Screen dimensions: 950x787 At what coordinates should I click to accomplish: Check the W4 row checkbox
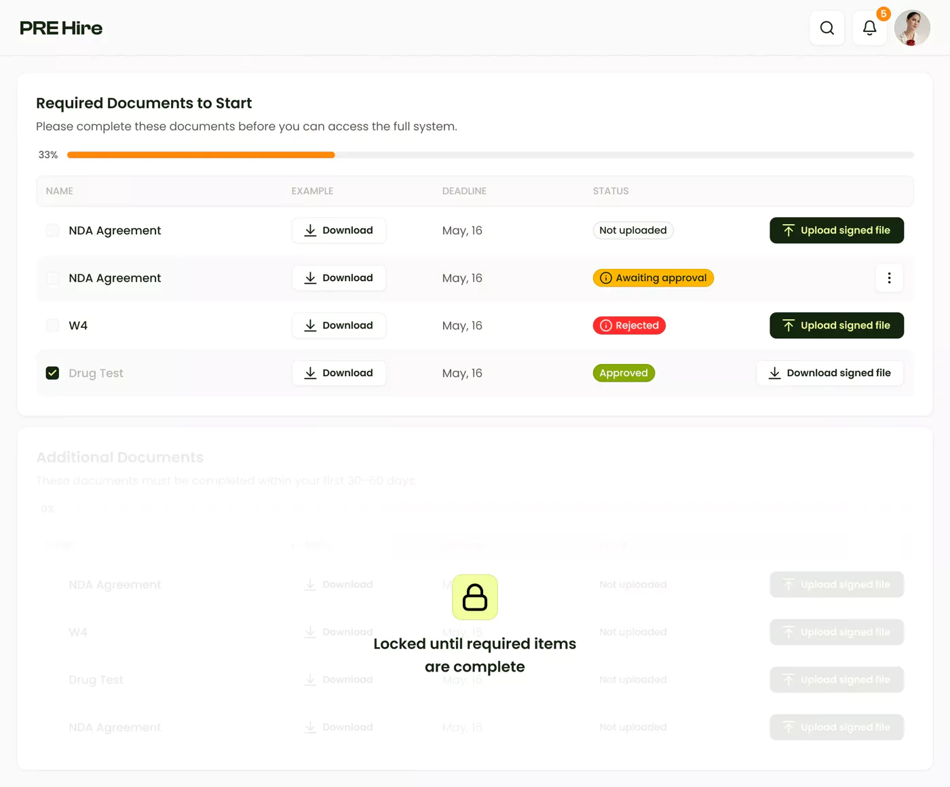tap(52, 325)
